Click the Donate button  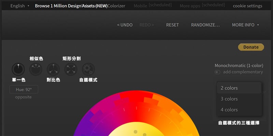[x=251, y=47]
